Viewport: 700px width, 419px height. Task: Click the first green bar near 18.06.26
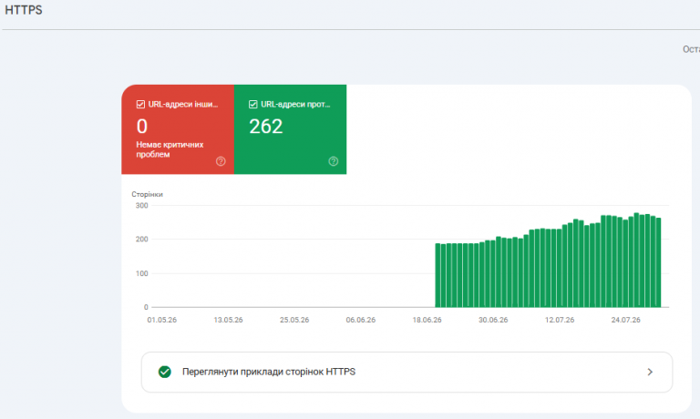[437, 275]
